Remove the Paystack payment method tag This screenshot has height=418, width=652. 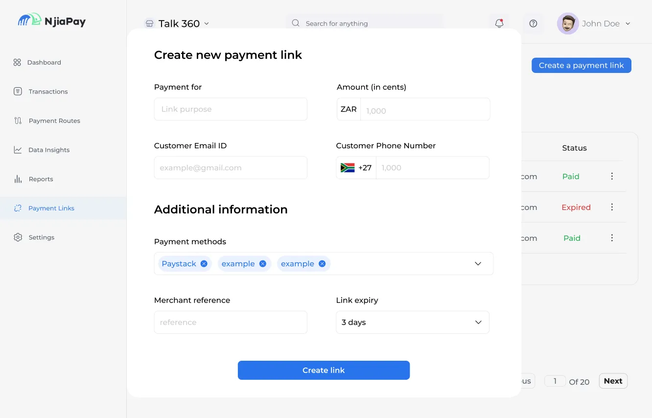(x=204, y=263)
